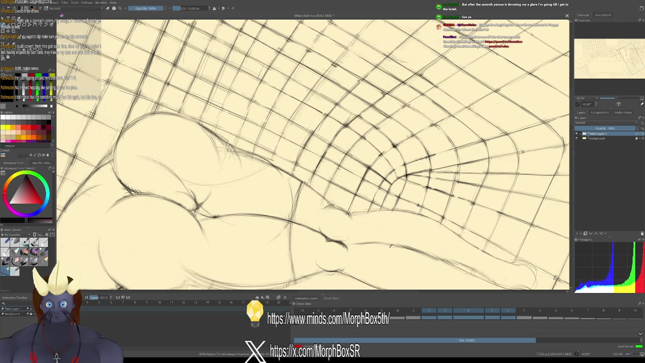
Task: Toggle eraser mode in the brush toolbar
Action: coord(107,8)
